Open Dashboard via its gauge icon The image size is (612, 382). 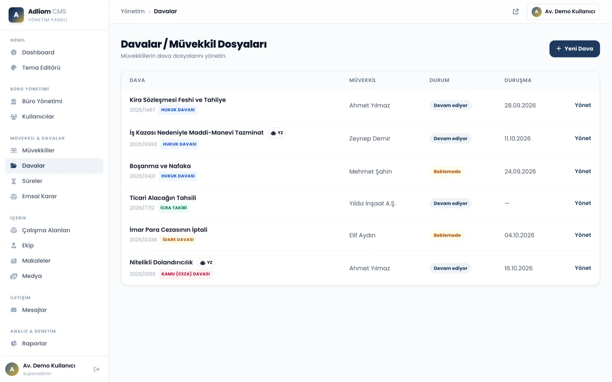[14, 52]
